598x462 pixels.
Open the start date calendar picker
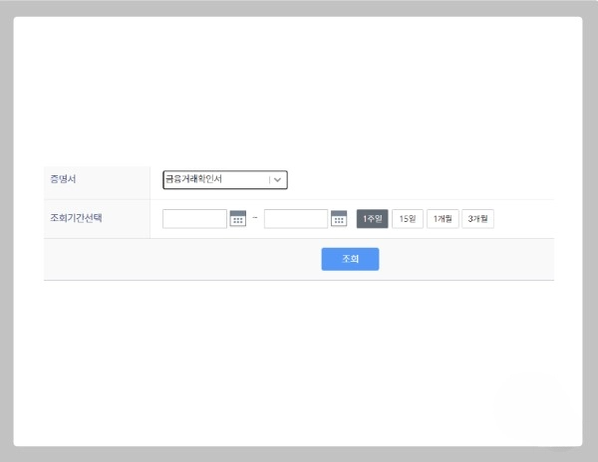pyautogui.click(x=238, y=219)
